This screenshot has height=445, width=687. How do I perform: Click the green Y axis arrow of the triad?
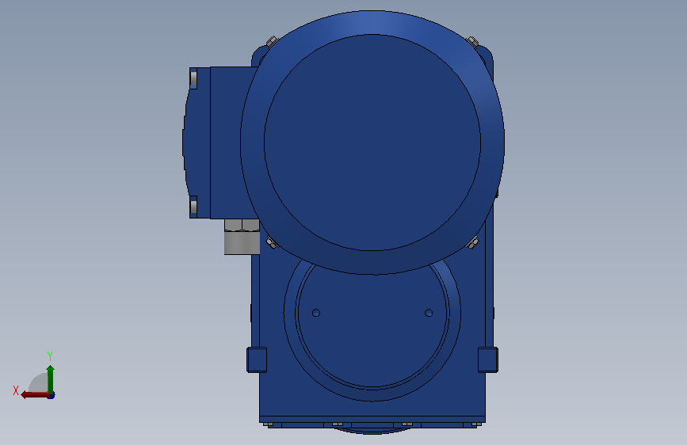[x=51, y=378]
